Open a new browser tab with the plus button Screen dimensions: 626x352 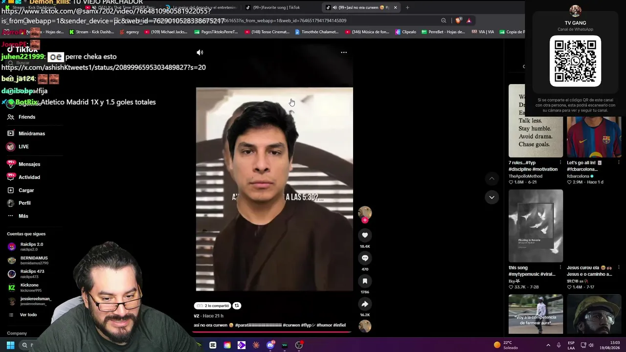(x=407, y=7)
